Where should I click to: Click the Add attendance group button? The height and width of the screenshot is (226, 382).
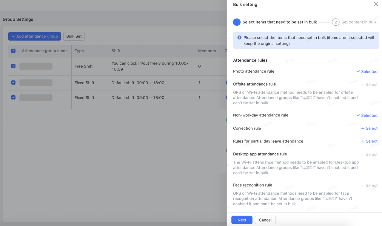click(35, 36)
